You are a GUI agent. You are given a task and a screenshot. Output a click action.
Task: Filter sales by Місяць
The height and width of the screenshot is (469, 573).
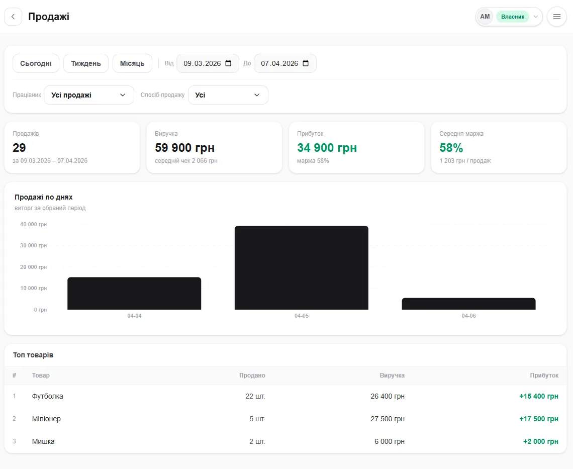[x=132, y=63]
